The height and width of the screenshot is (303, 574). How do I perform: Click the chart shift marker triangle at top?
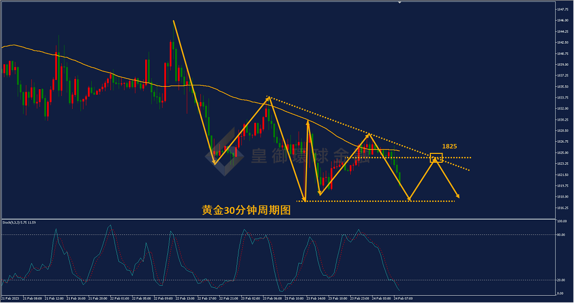(400, 2)
